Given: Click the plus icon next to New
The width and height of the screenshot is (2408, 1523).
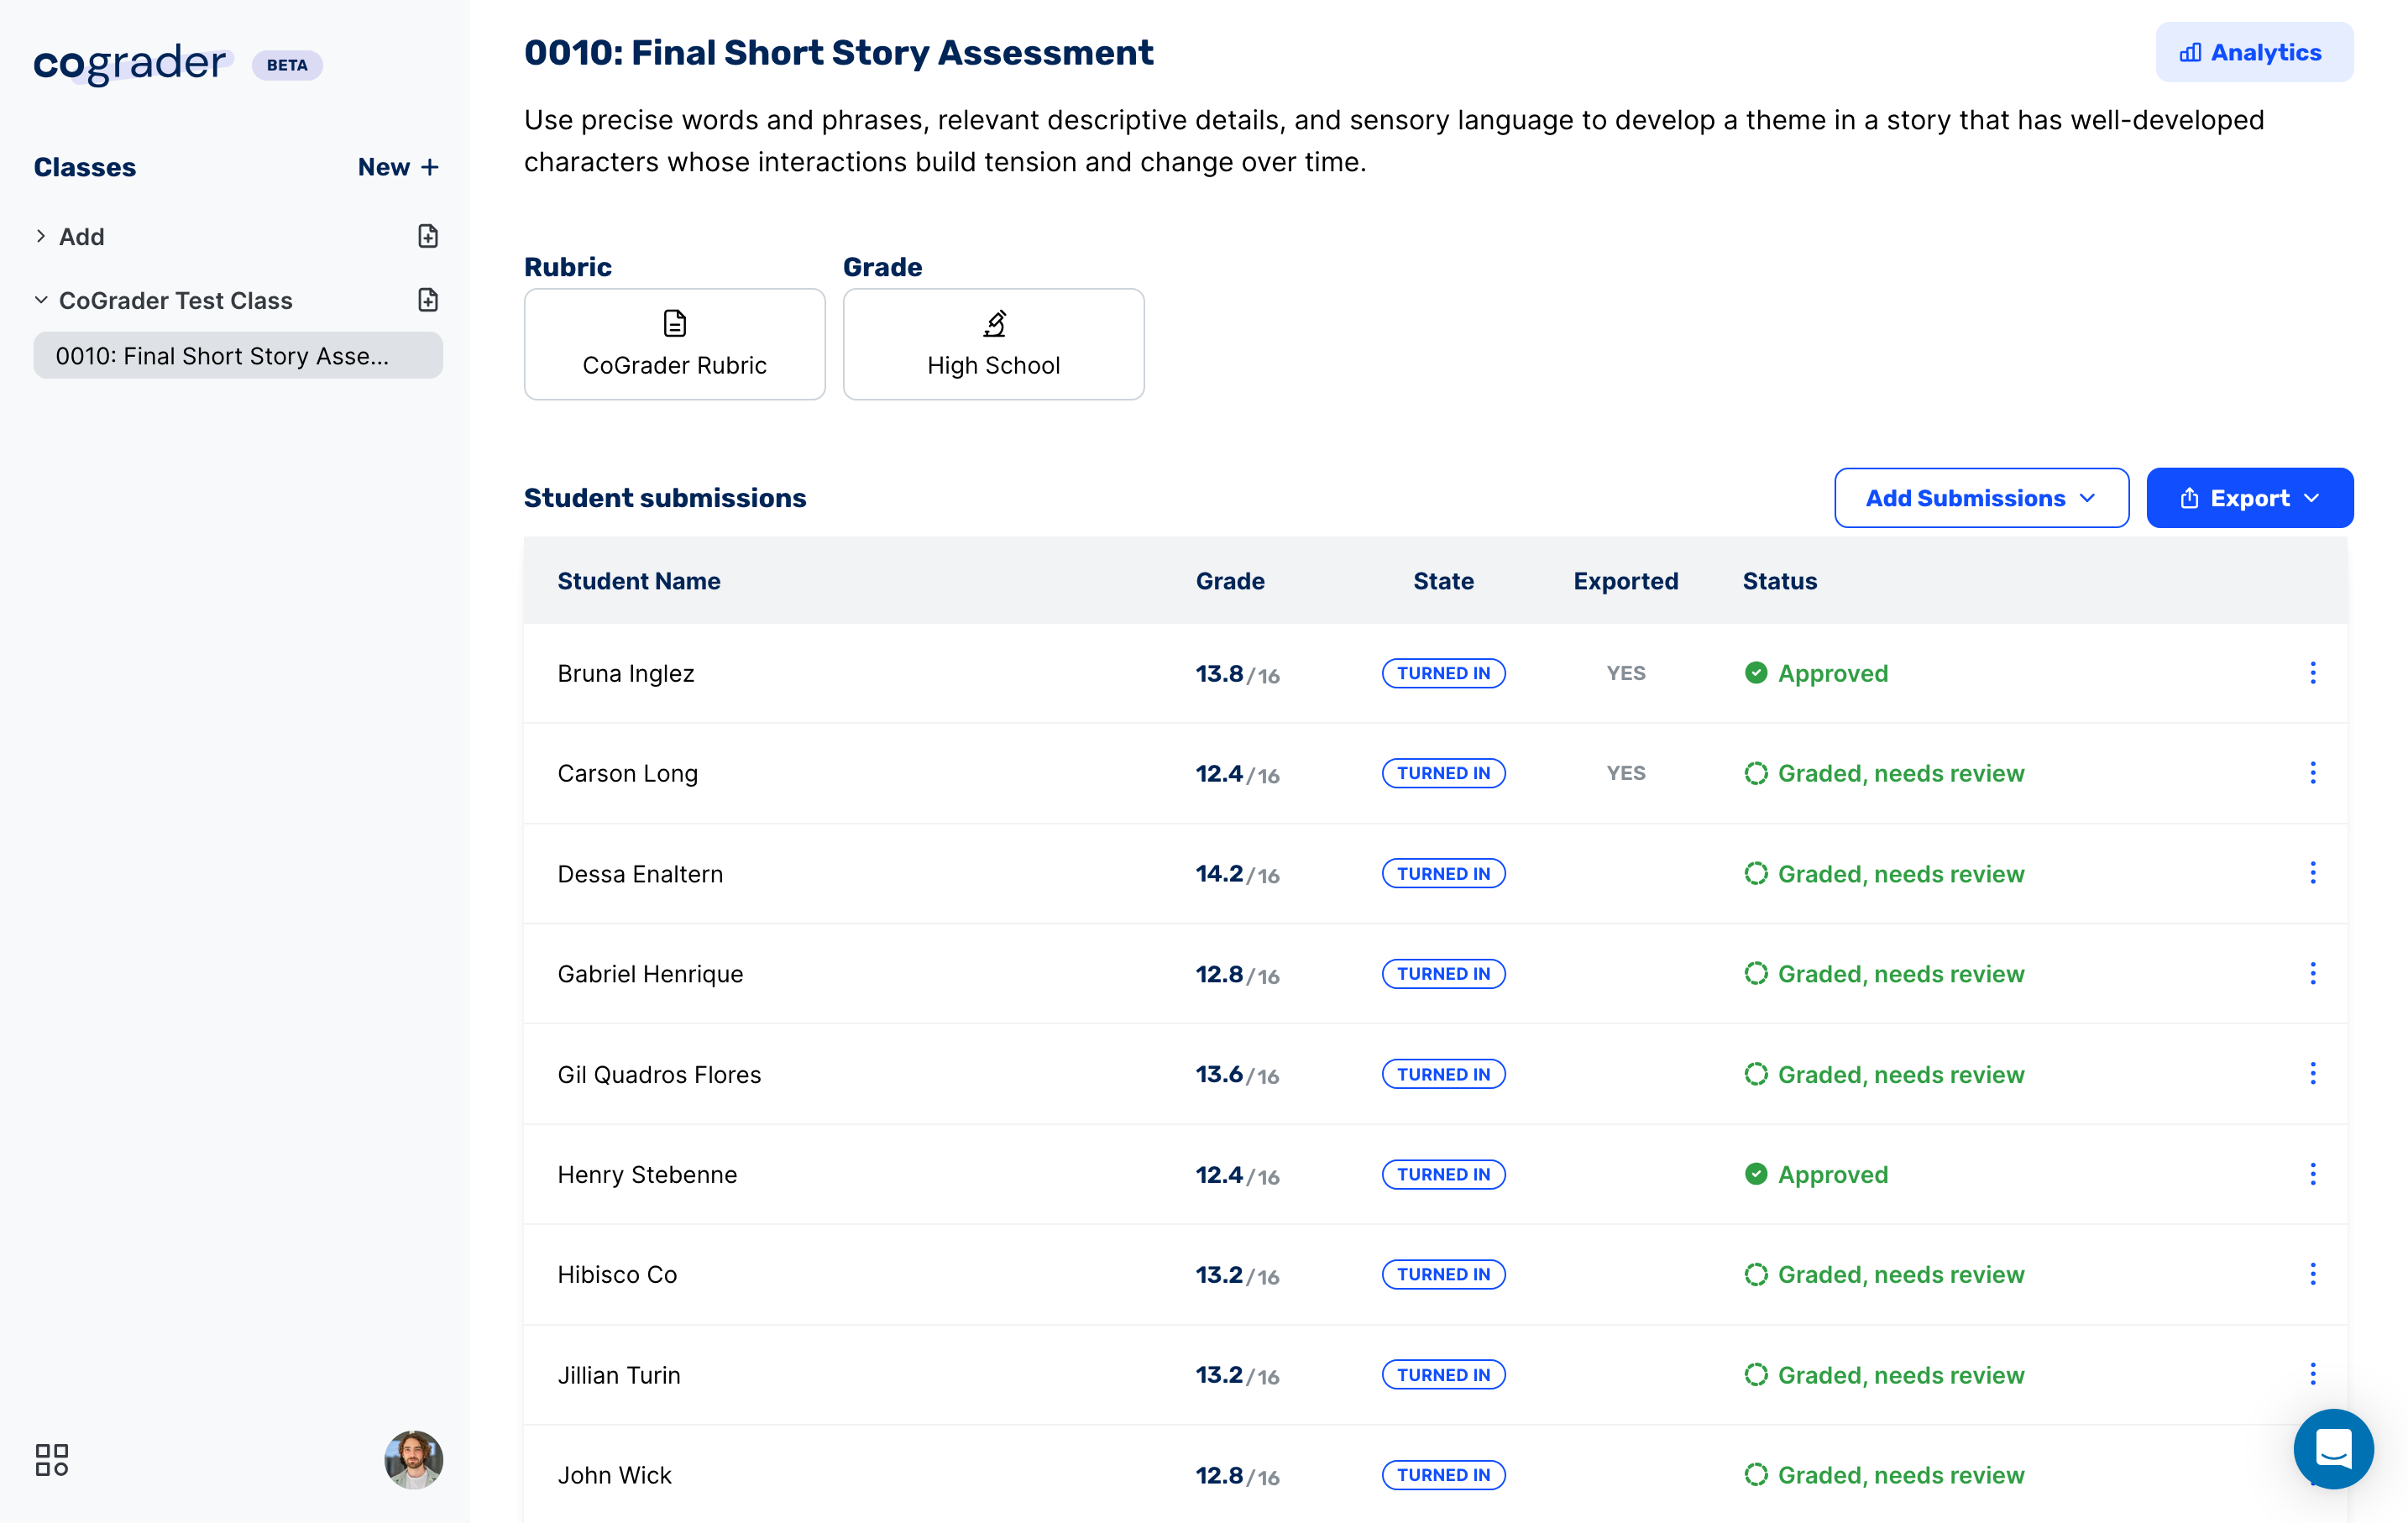Looking at the screenshot, I should (430, 167).
